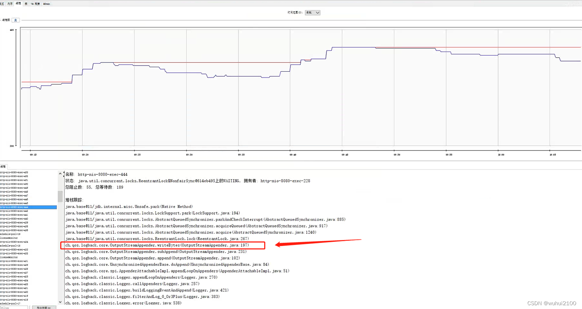
Task: Click the OutputStreamAppender.writeBytes stack line
Action: tap(157, 245)
